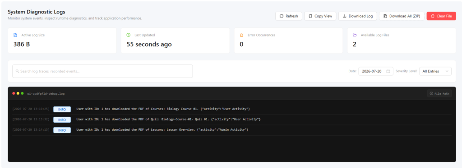Select the Quiz 01 PDF log message
This screenshot has width=462, height=168.
tap(168, 119)
